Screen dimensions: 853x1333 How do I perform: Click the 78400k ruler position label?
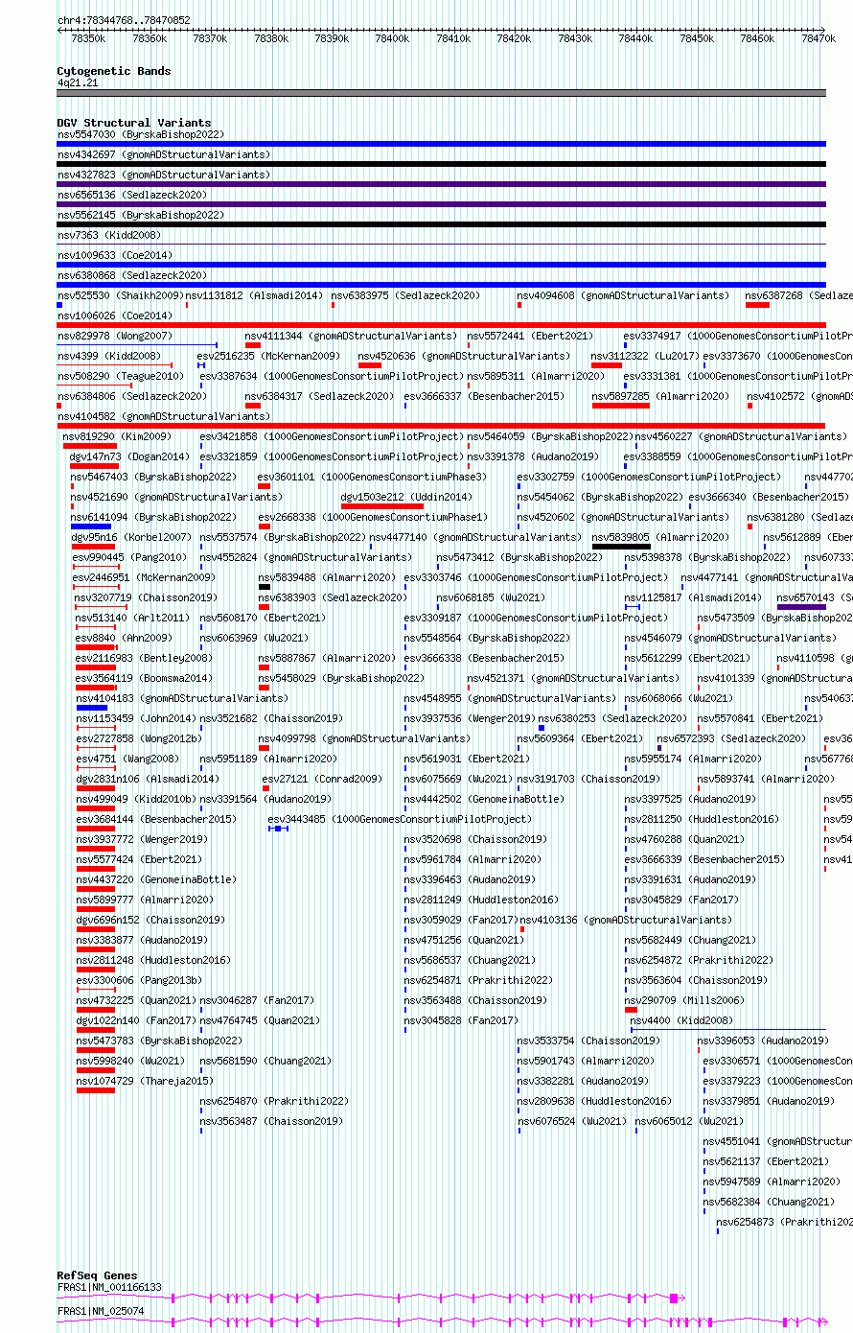click(392, 38)
